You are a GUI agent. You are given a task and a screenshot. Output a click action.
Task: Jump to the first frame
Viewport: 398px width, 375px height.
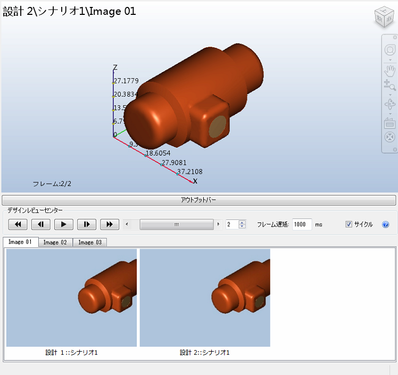[x=18, y=224]
